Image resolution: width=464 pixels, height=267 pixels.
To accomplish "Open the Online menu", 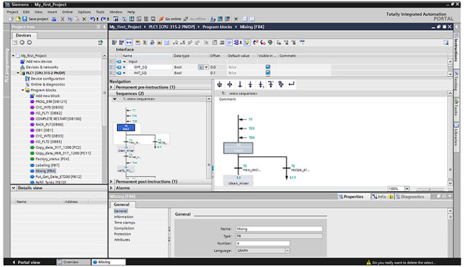I will (67, 12).
